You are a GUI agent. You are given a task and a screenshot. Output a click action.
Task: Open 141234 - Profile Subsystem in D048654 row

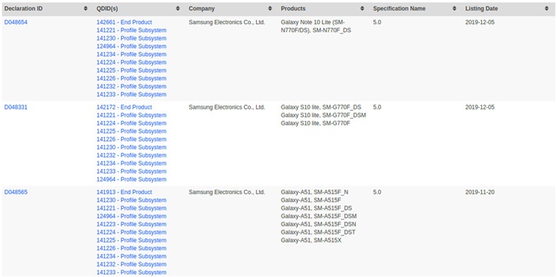tap(132, 54)
